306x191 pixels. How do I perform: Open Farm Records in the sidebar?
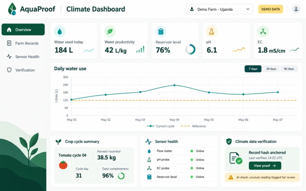point(23,43)
